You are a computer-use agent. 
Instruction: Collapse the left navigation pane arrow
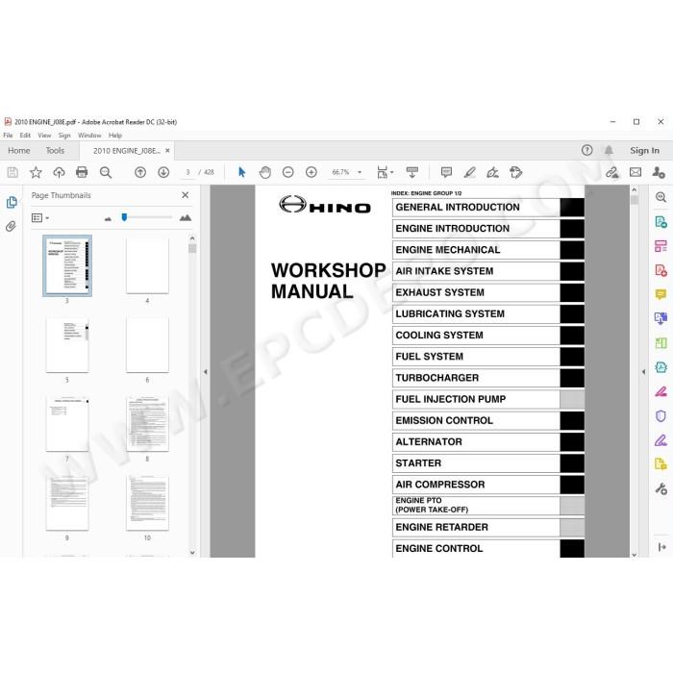click(206, 372)
